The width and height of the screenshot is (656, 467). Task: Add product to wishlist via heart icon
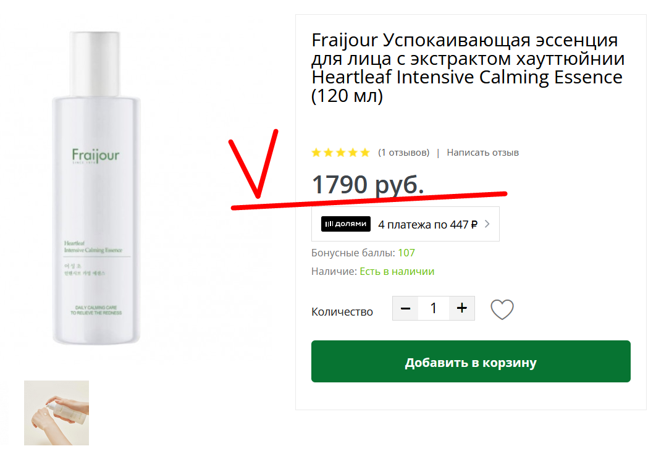click(502, 309)
